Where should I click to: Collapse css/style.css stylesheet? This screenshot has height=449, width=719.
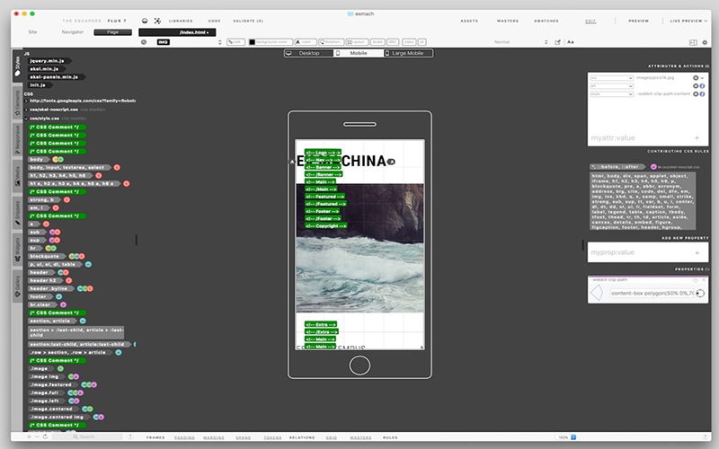click(26, 119)
